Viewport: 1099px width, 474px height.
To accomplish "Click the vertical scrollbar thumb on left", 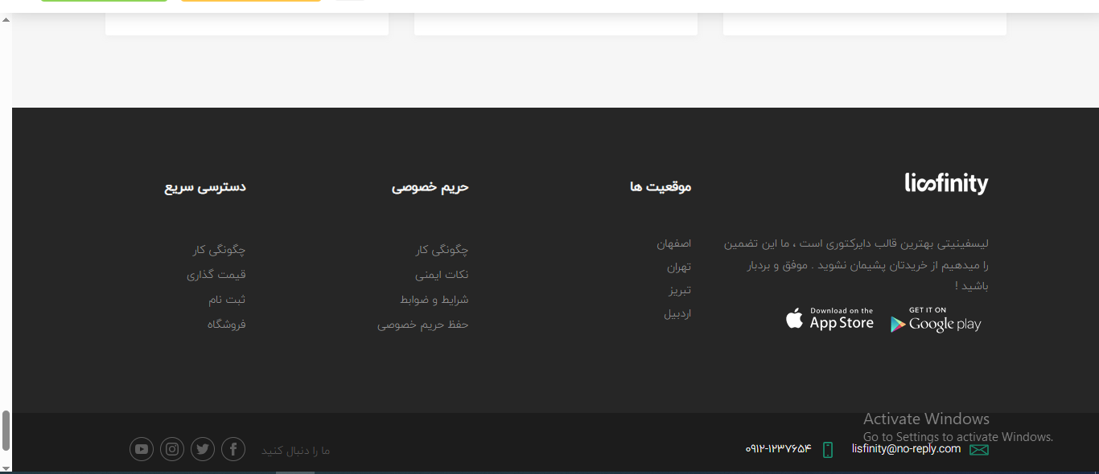I will point(6,431).
